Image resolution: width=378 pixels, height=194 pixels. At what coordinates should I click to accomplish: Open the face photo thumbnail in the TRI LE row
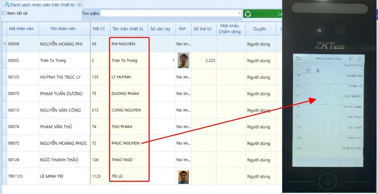[x=183, y=177]
